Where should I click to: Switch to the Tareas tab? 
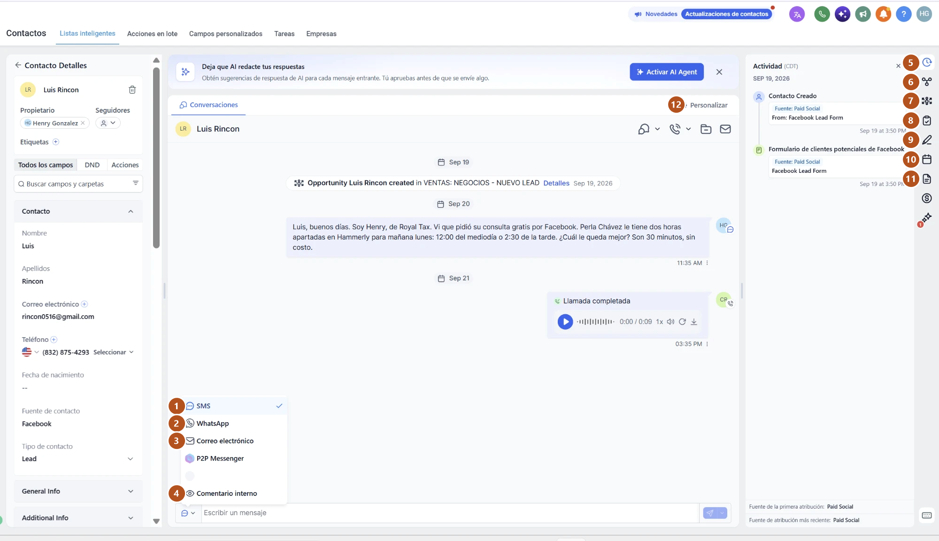pyautogui.click(x=285, y=34)
